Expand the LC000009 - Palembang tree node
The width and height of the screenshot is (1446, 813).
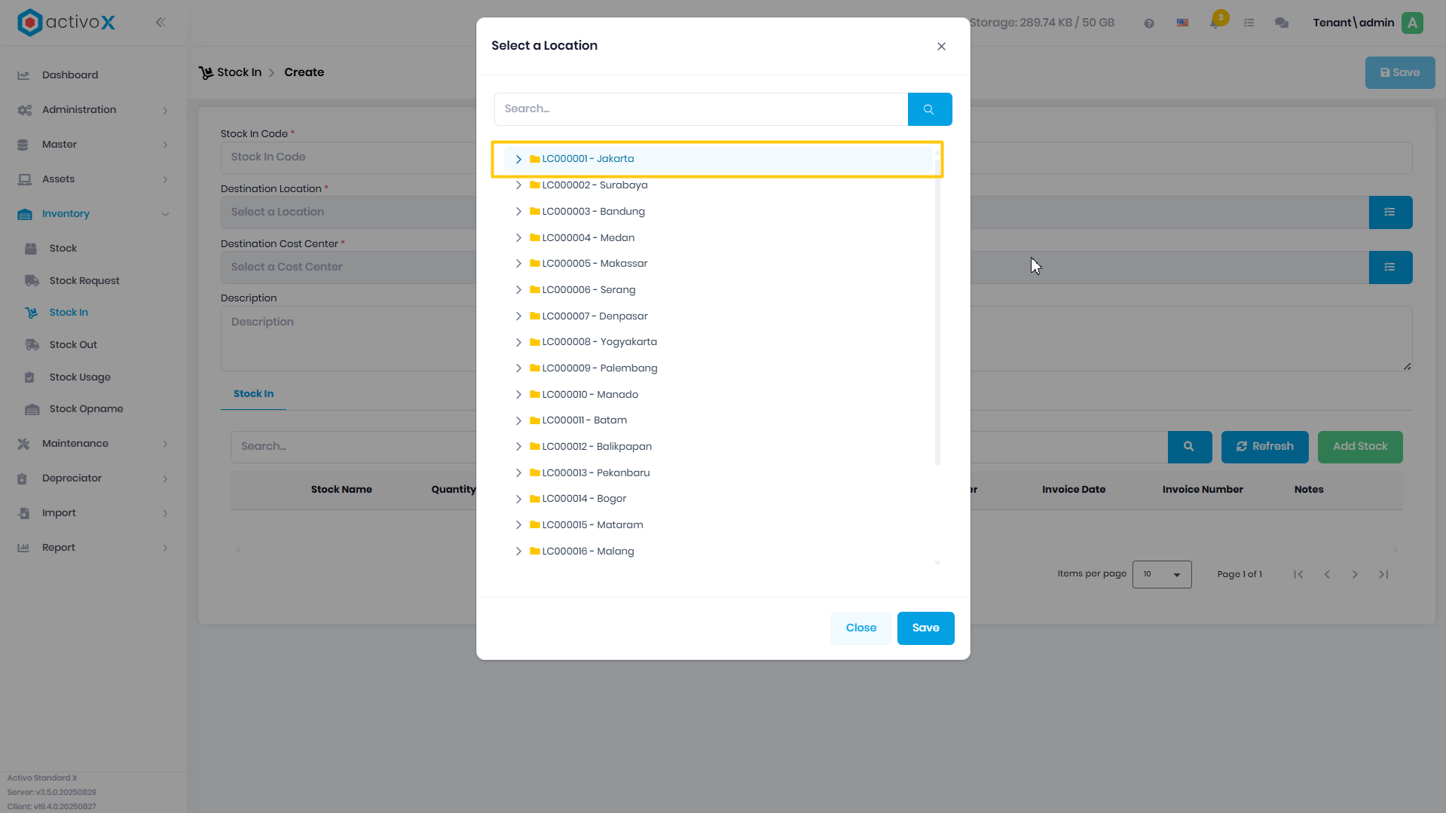point(518,368)
